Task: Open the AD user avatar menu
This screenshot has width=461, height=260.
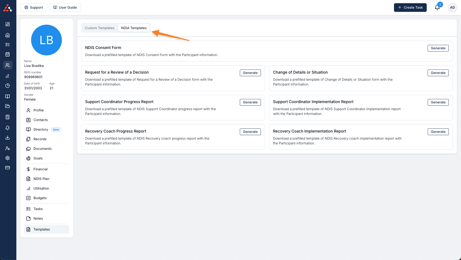Action: [x=452, y=7]
